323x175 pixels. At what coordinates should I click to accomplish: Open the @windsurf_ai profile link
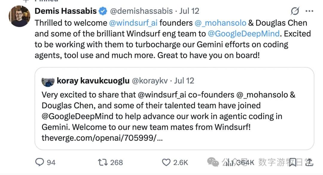[135, 23]
